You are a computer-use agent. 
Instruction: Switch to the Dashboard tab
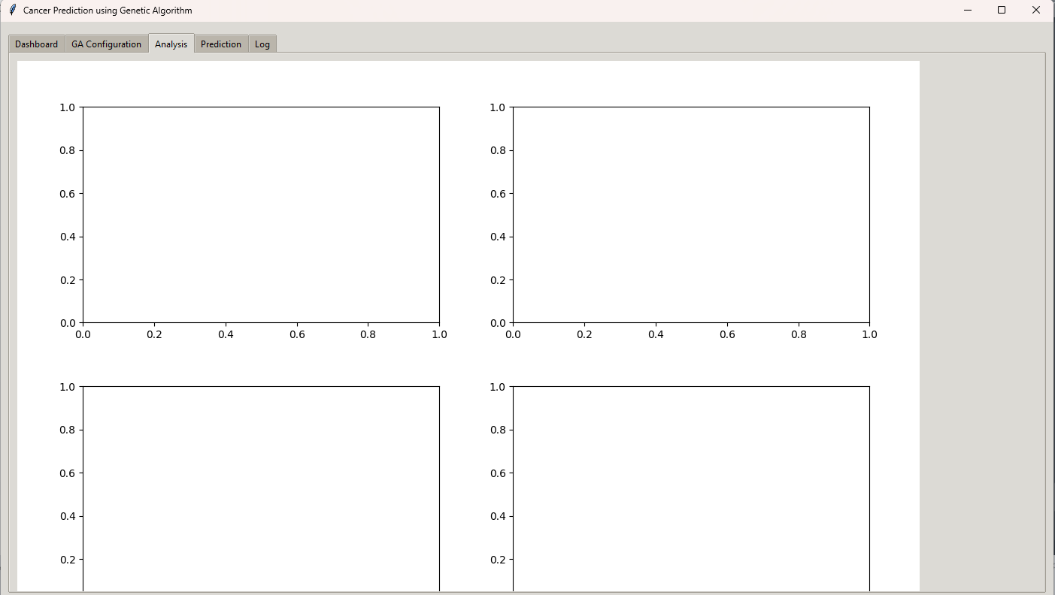pos(36,44)
